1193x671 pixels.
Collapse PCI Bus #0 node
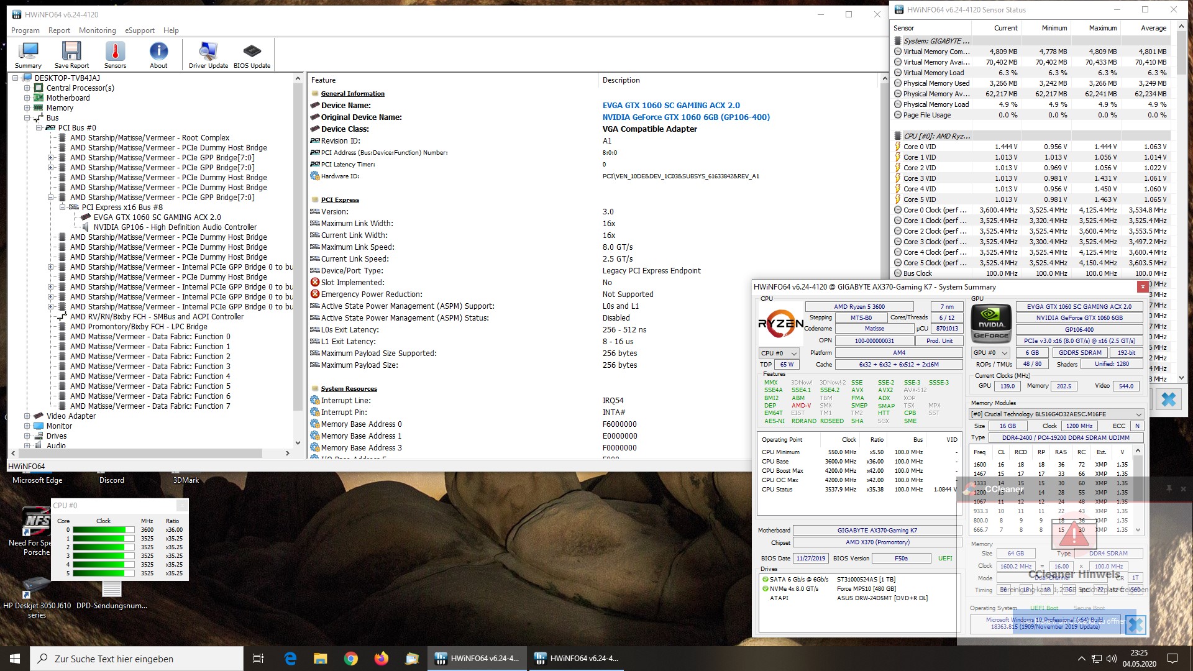point(39,128)
